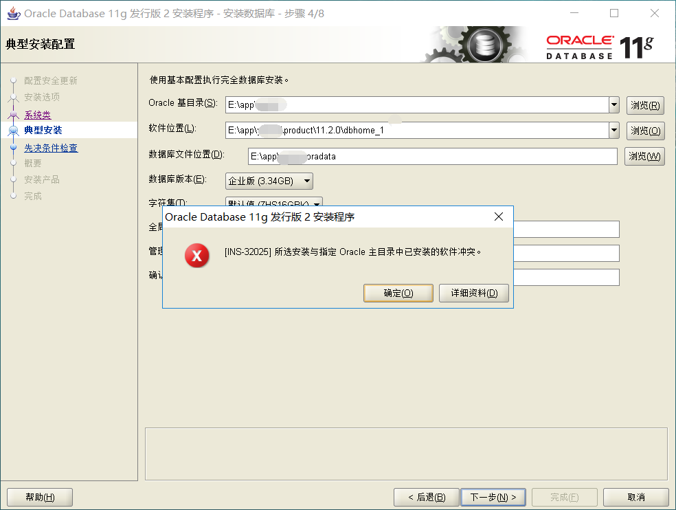Image resolution: width=676 pixels, height=510 pixels.
Task: Select the 典型安装 step in sidebar
Action: [x=43, y=130]
